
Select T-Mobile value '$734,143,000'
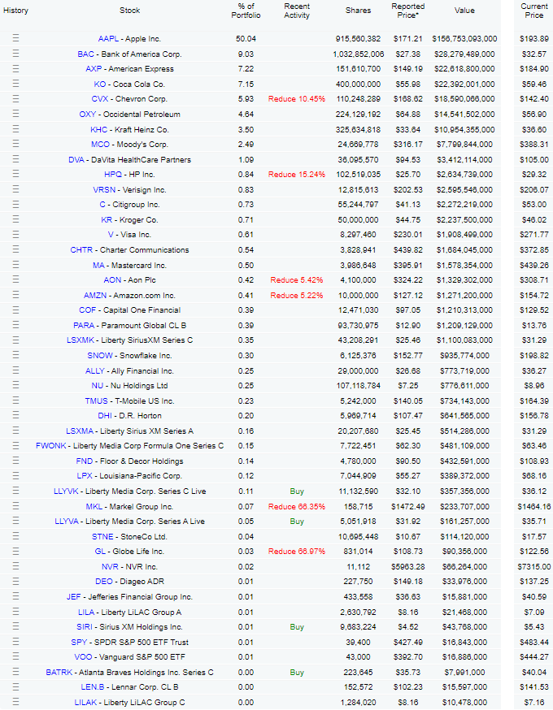tap(464, 400)
